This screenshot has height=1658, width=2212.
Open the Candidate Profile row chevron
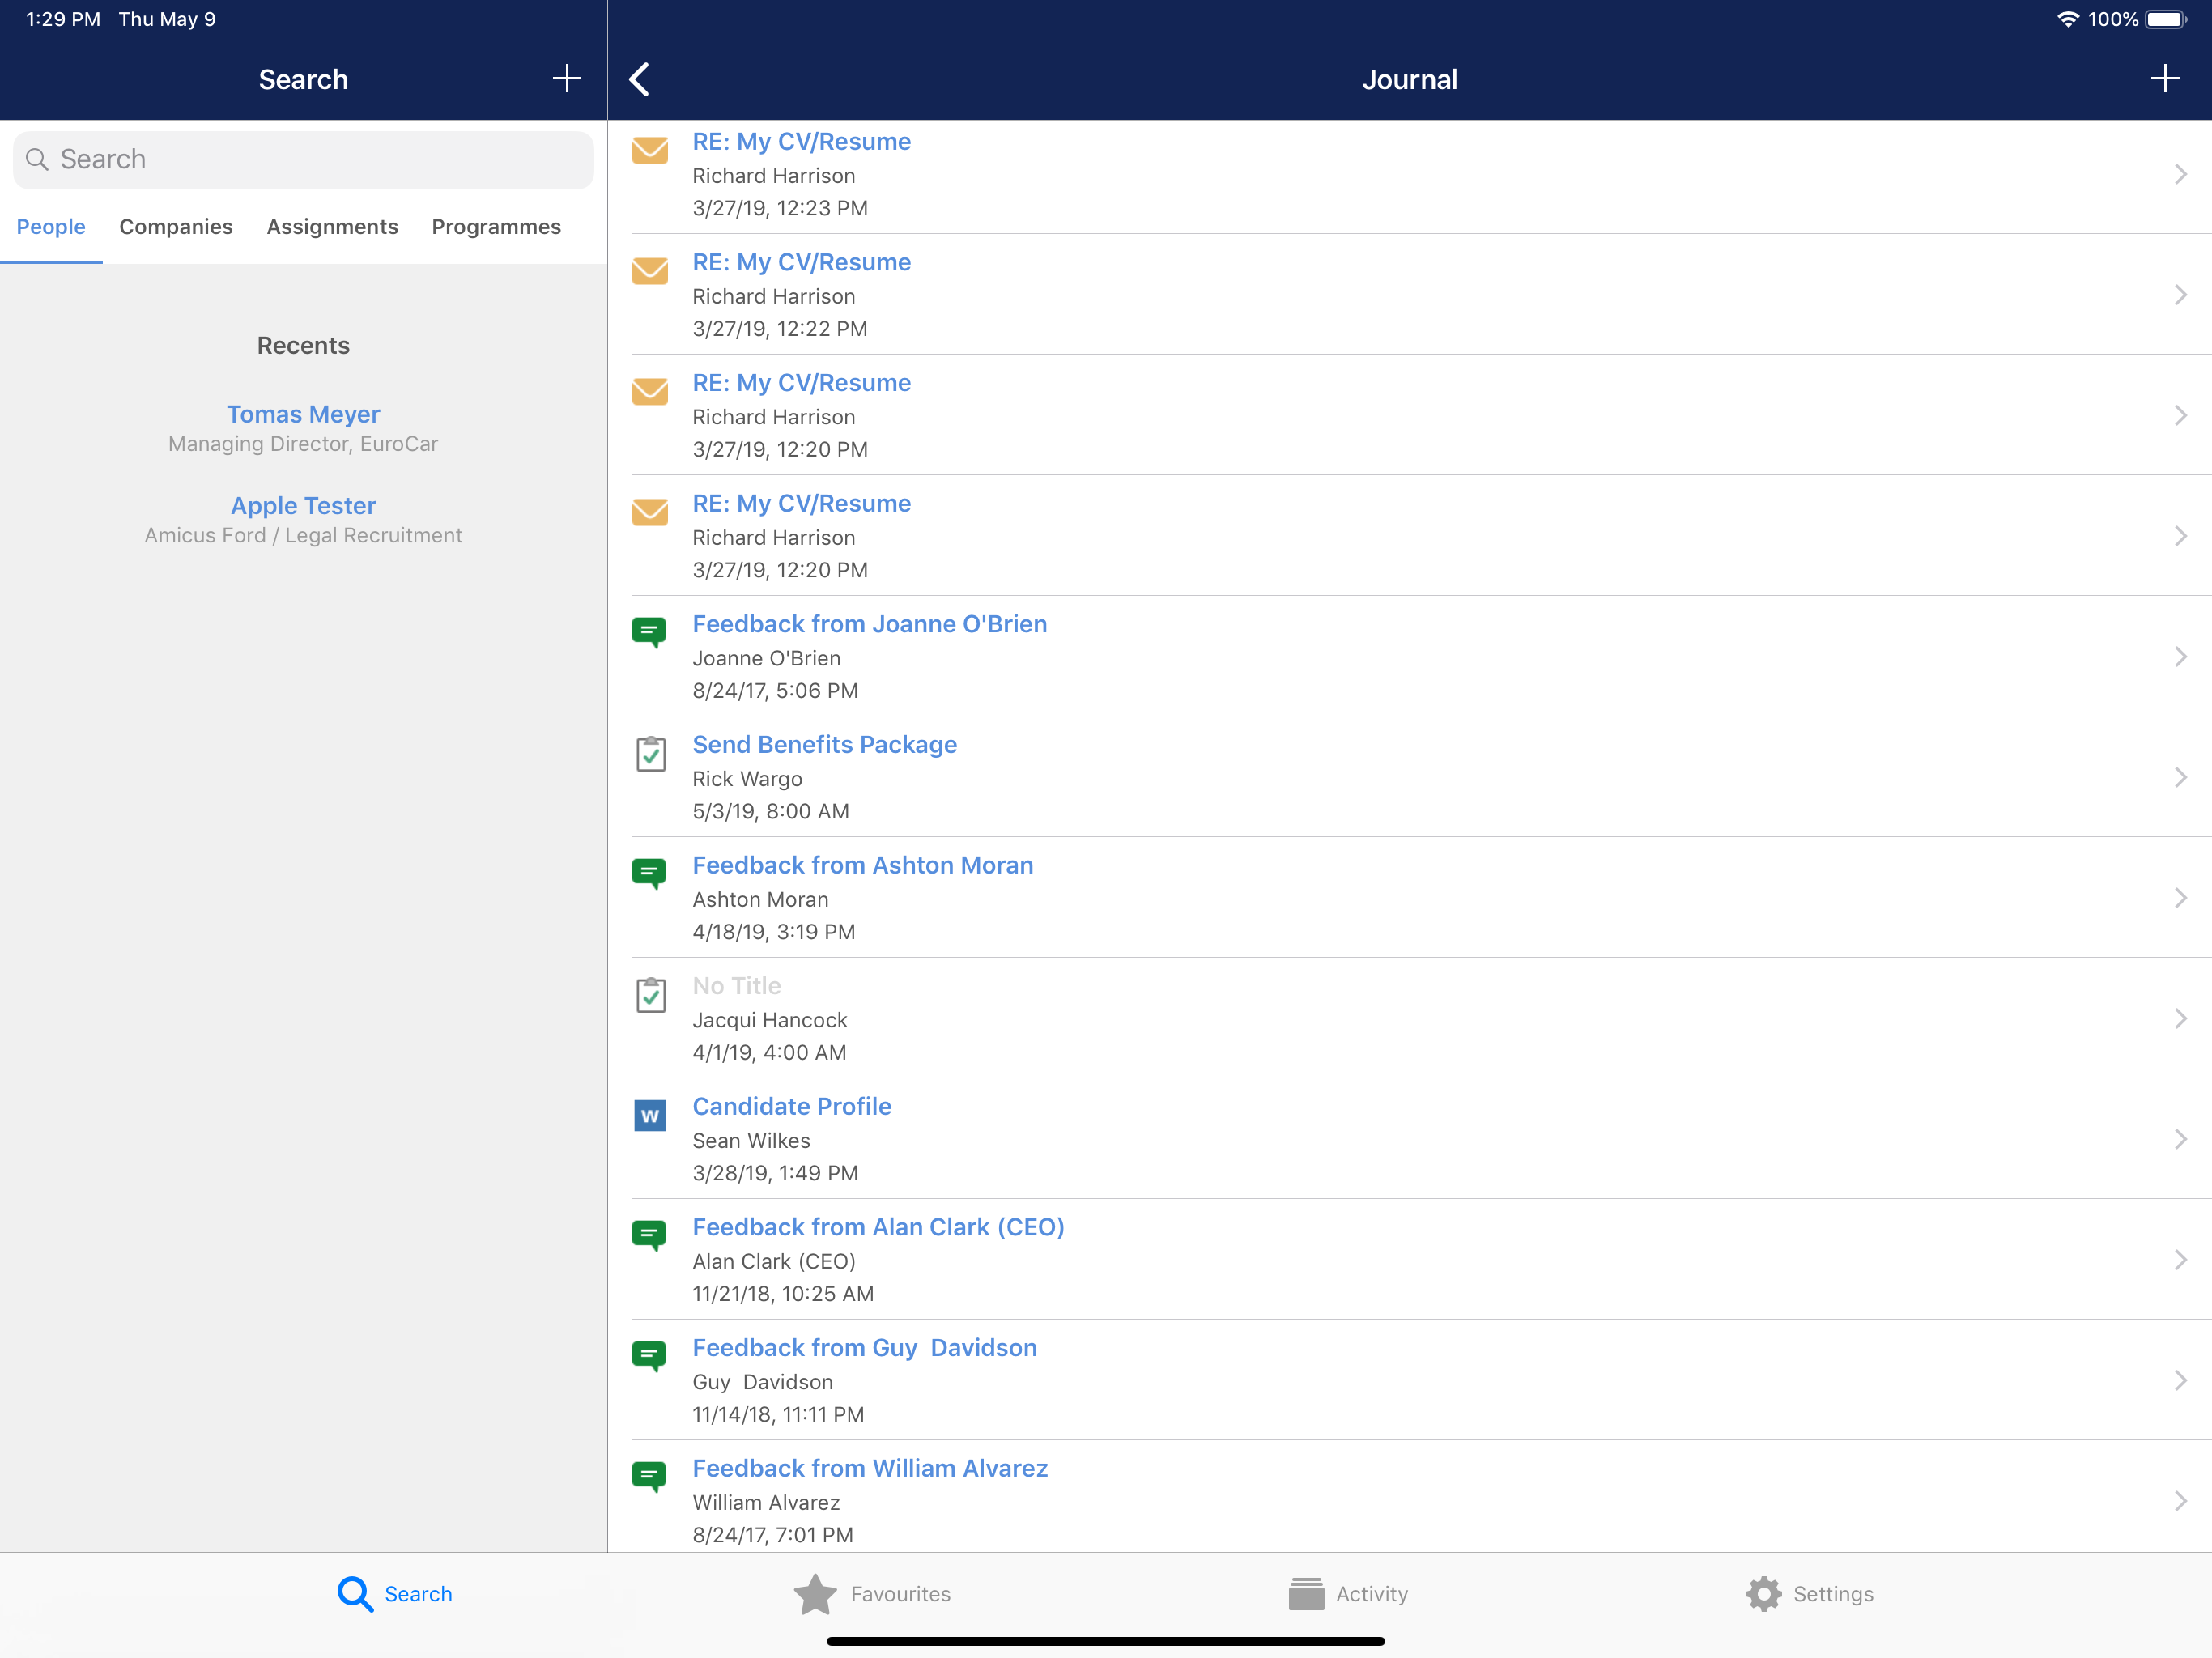(2180, 1139)
